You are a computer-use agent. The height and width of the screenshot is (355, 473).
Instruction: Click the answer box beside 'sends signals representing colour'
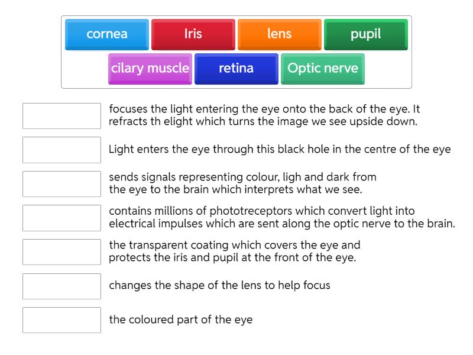coord(61,184)
